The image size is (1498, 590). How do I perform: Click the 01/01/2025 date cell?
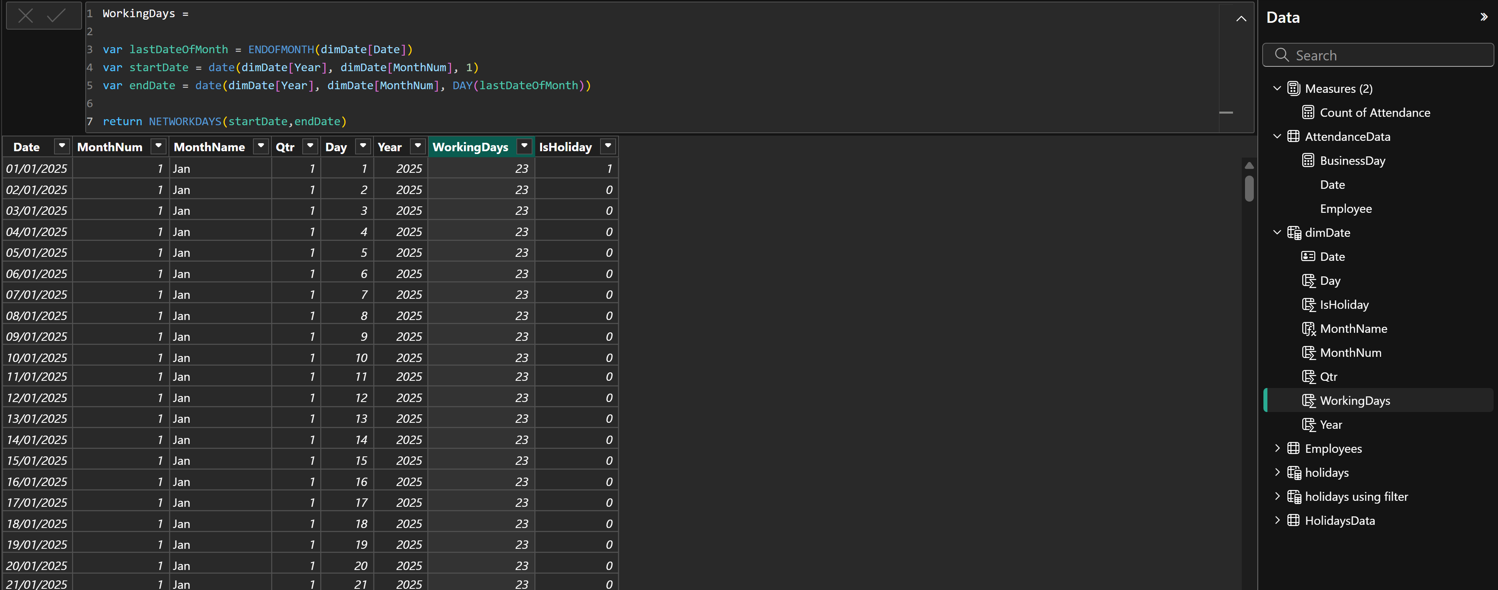point(37,168)
